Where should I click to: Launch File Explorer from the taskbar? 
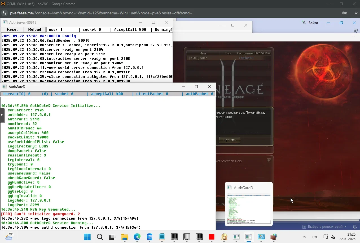(125, 237)
